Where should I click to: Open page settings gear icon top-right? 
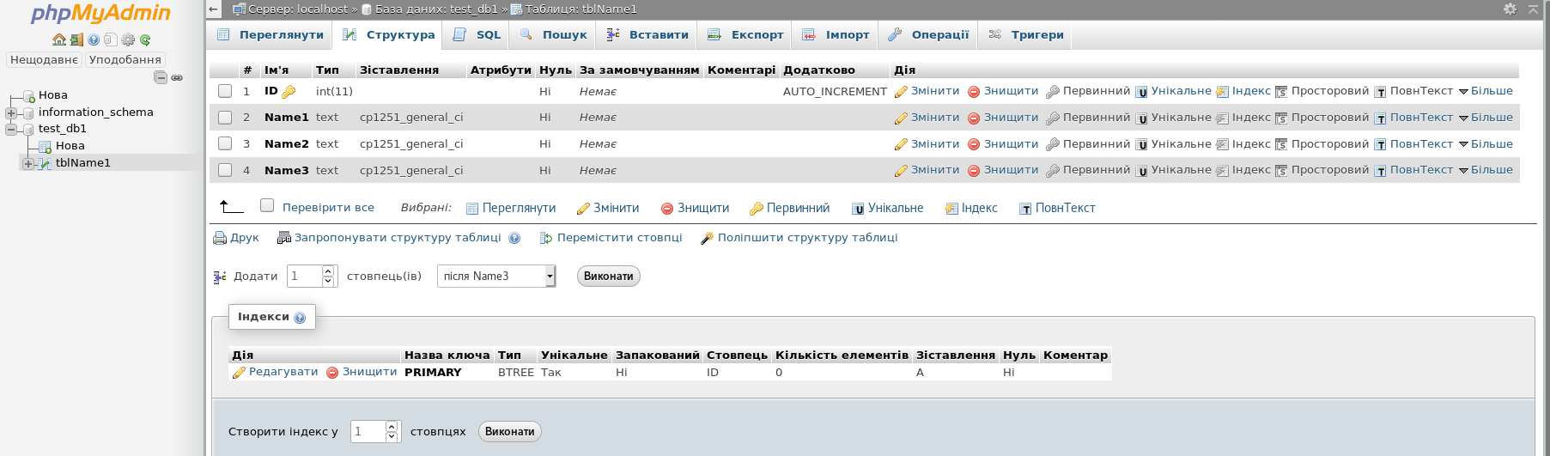click(1510, 9)
